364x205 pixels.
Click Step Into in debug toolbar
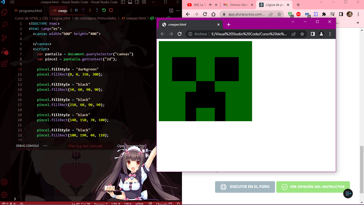tap(90, 10)
